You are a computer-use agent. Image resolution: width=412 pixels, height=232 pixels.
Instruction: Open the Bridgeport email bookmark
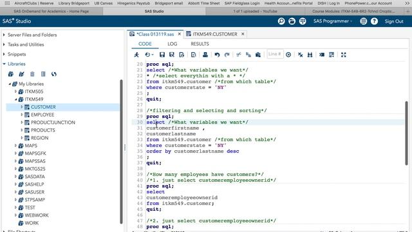[169, 3]
